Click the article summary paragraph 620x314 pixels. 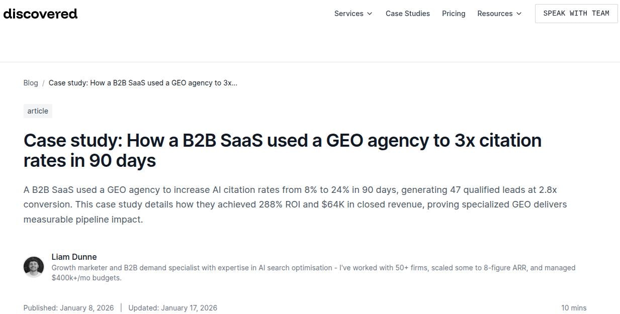click(x=295, y=204)
